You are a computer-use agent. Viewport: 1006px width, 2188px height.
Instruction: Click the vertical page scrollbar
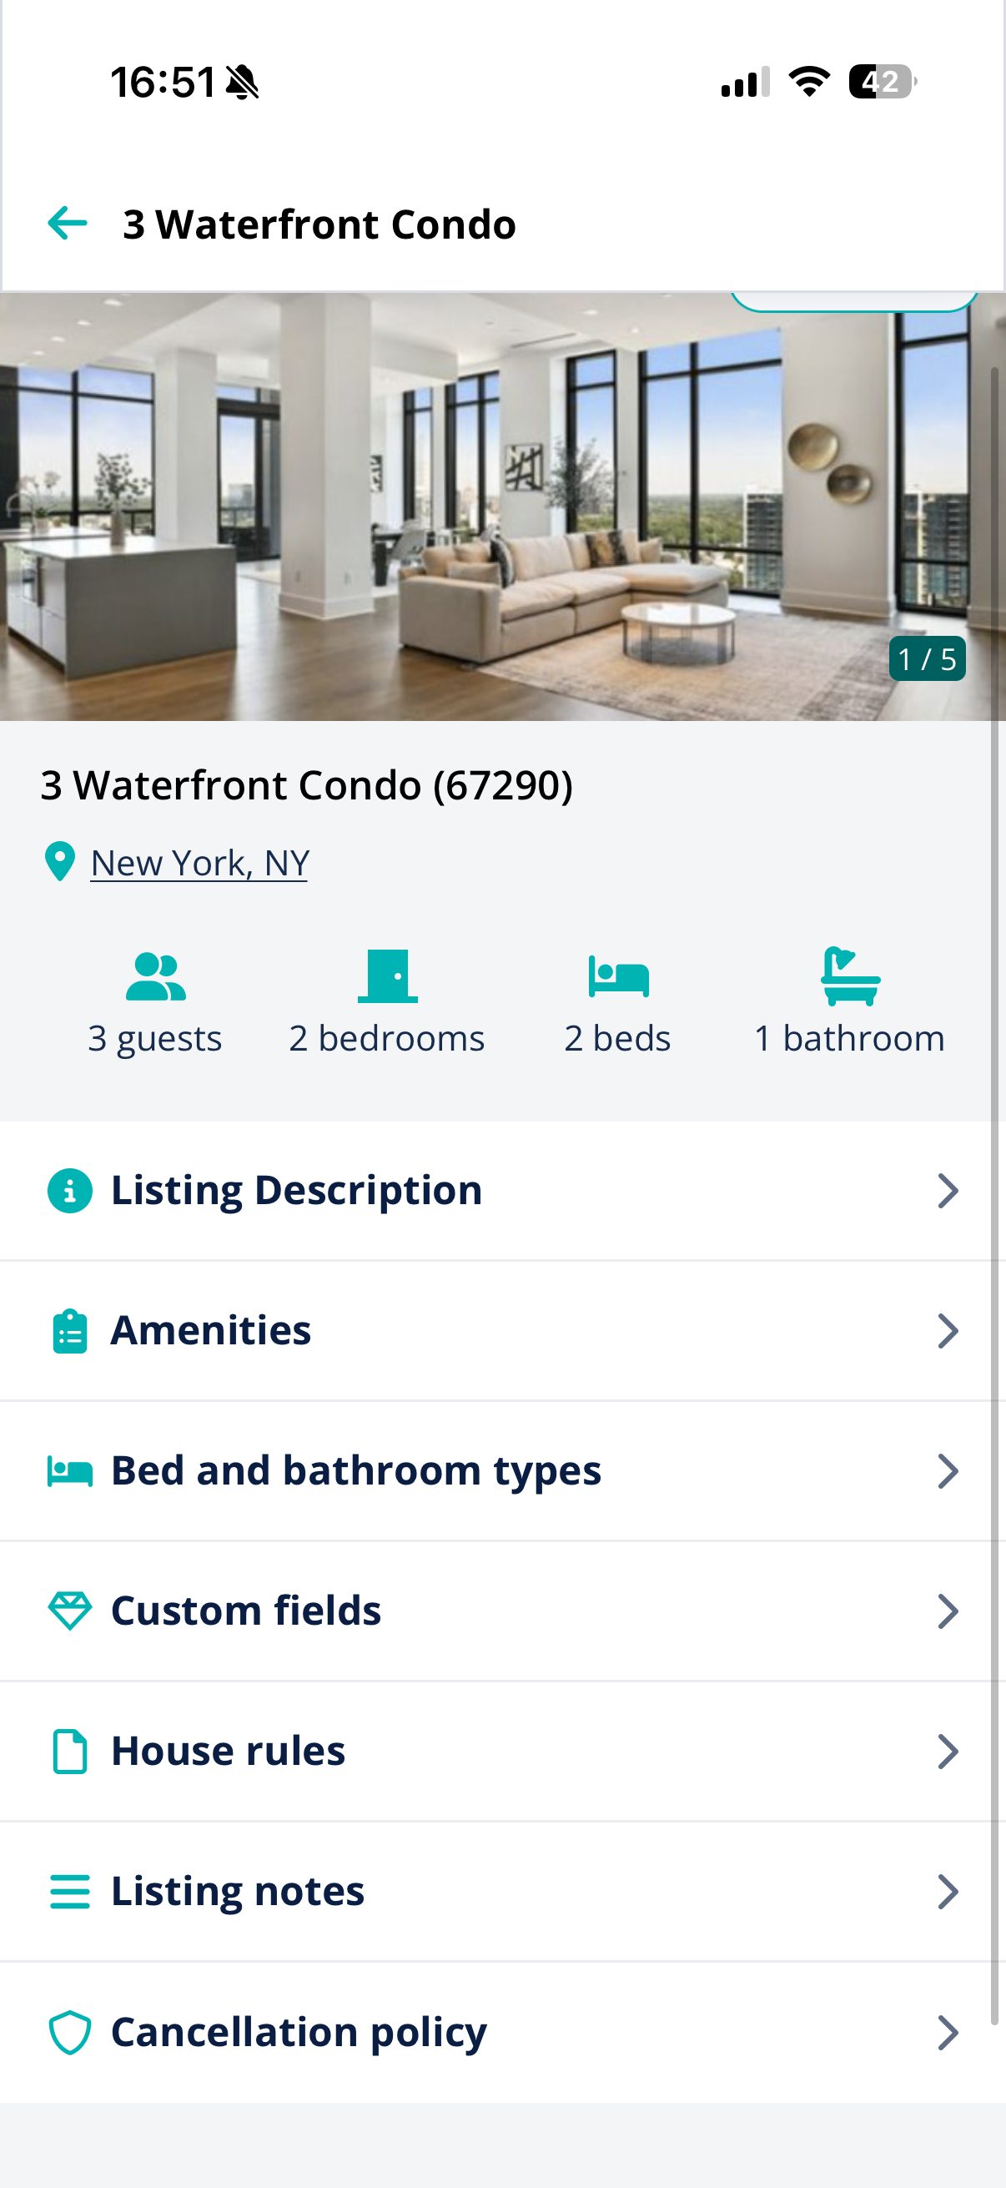[x=995, y=1196]
